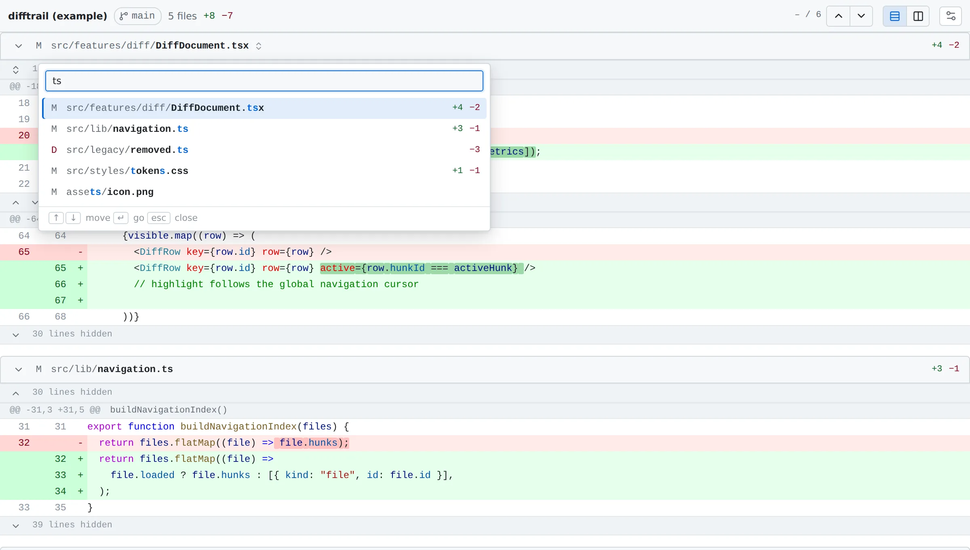Viewport: 970px width, 550px height.
Task: Click the +3 −1 stats on navigation.ts header
Action: 945,368
